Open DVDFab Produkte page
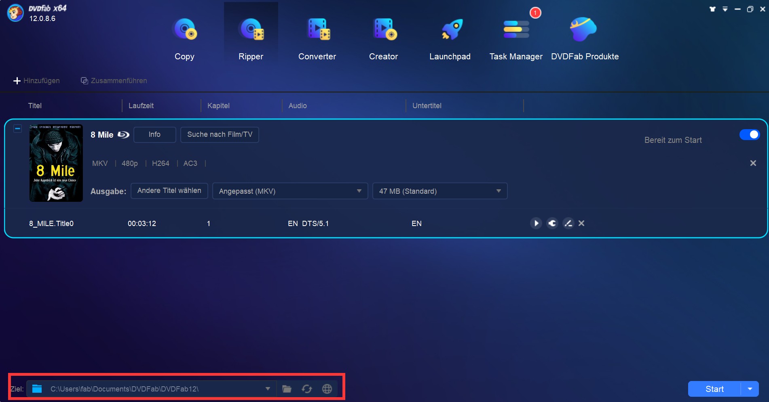Viewport: 769px width, 402px height. pos(585,40)
